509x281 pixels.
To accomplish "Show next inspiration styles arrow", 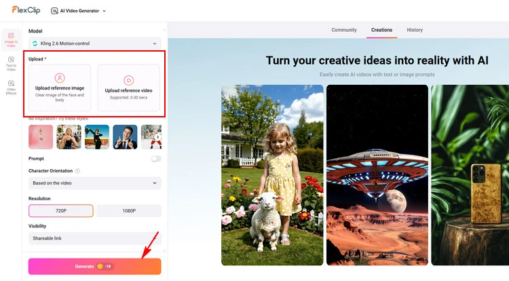I will coord(157,137).
